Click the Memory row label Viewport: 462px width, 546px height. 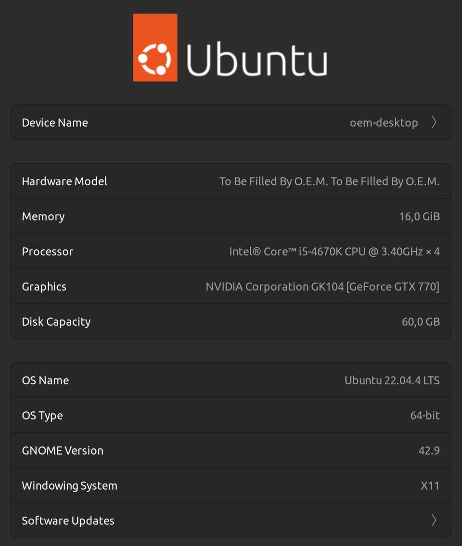click(x=43, y=216)
